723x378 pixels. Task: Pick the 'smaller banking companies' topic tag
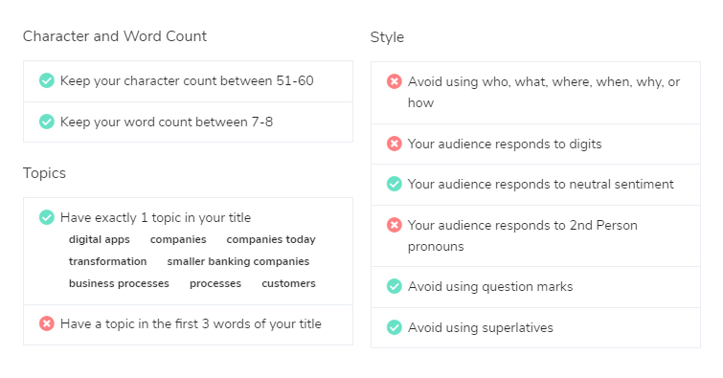click(x=237, y=261)
